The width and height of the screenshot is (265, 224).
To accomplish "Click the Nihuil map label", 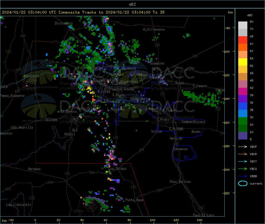I will point(69,134).
